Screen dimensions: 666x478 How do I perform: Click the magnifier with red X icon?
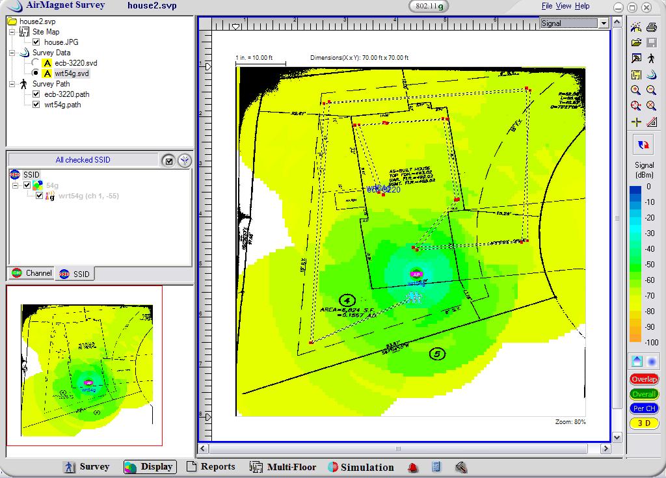click(652, 106)
